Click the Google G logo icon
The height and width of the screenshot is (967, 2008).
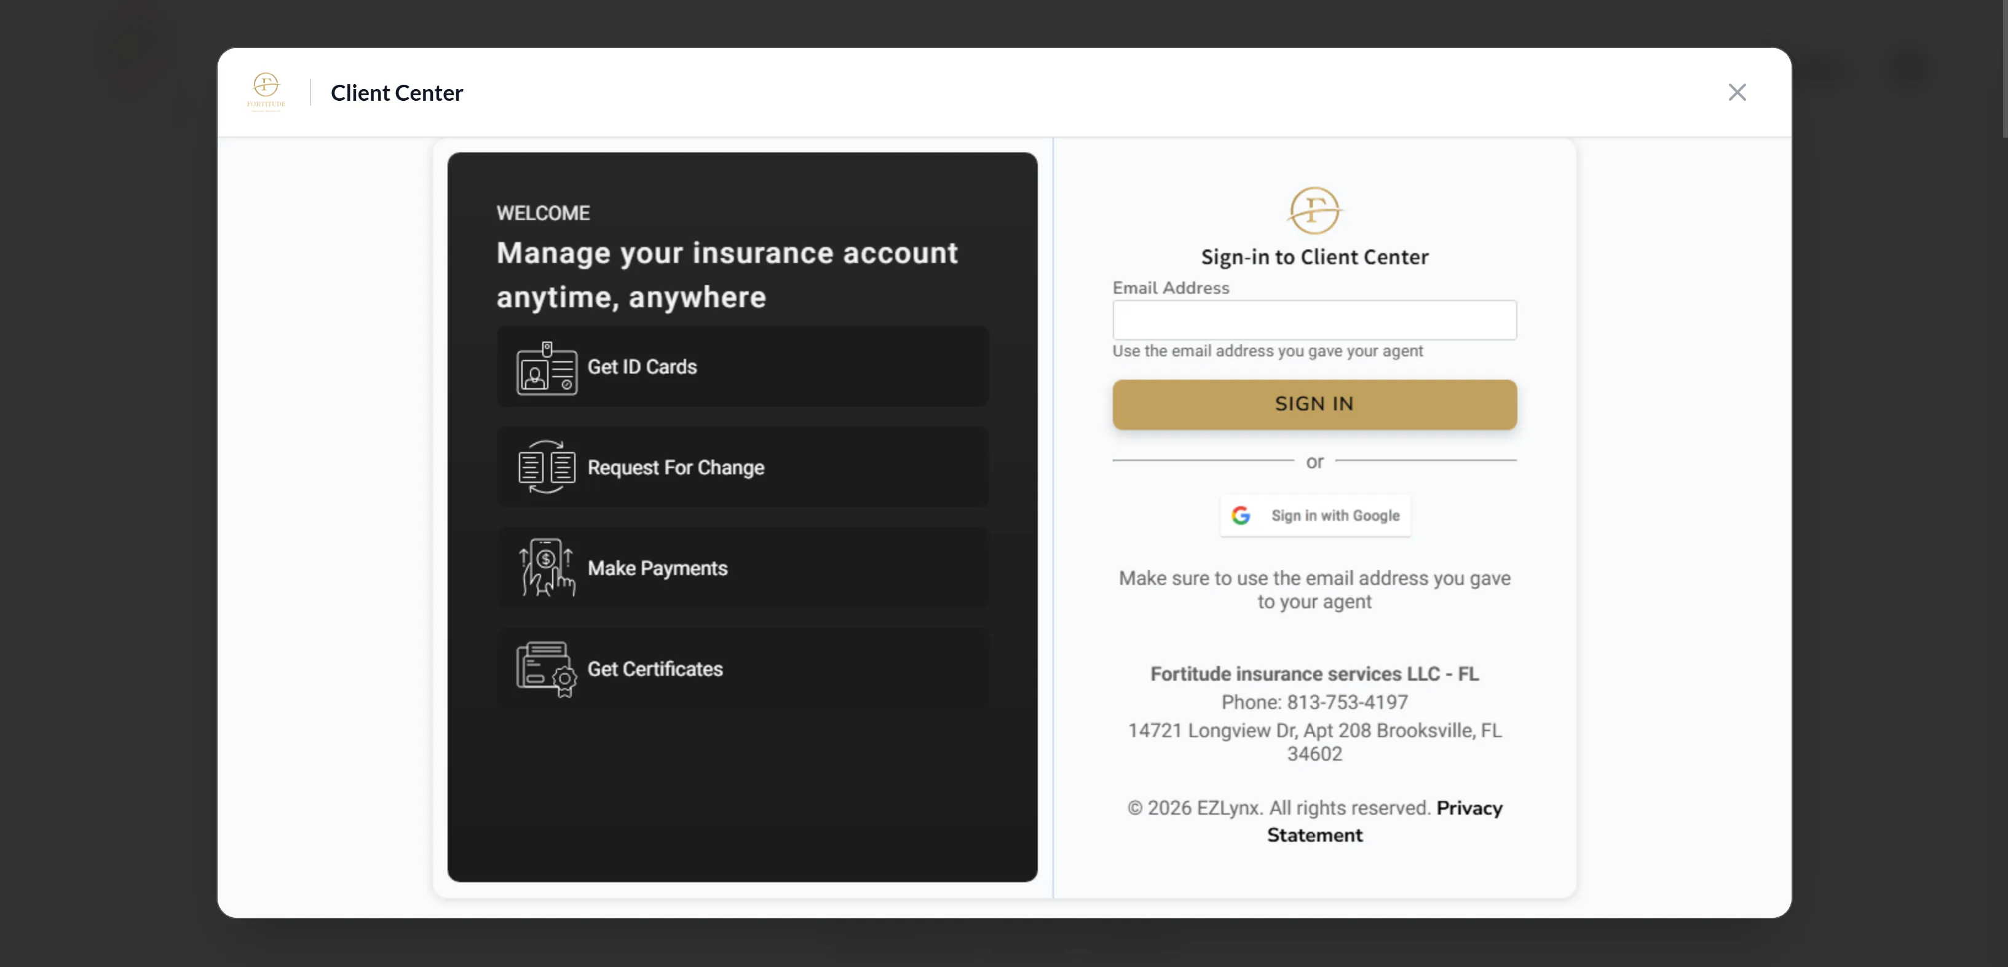click(x=1241, y=515)
